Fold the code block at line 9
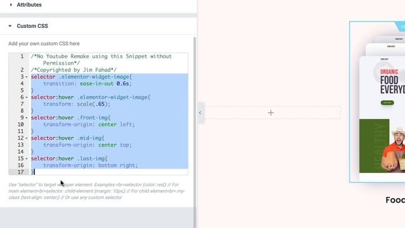Image resolution: width=405 pixels, height=228 pixels. pyautogui.click(x=27, y=118)
